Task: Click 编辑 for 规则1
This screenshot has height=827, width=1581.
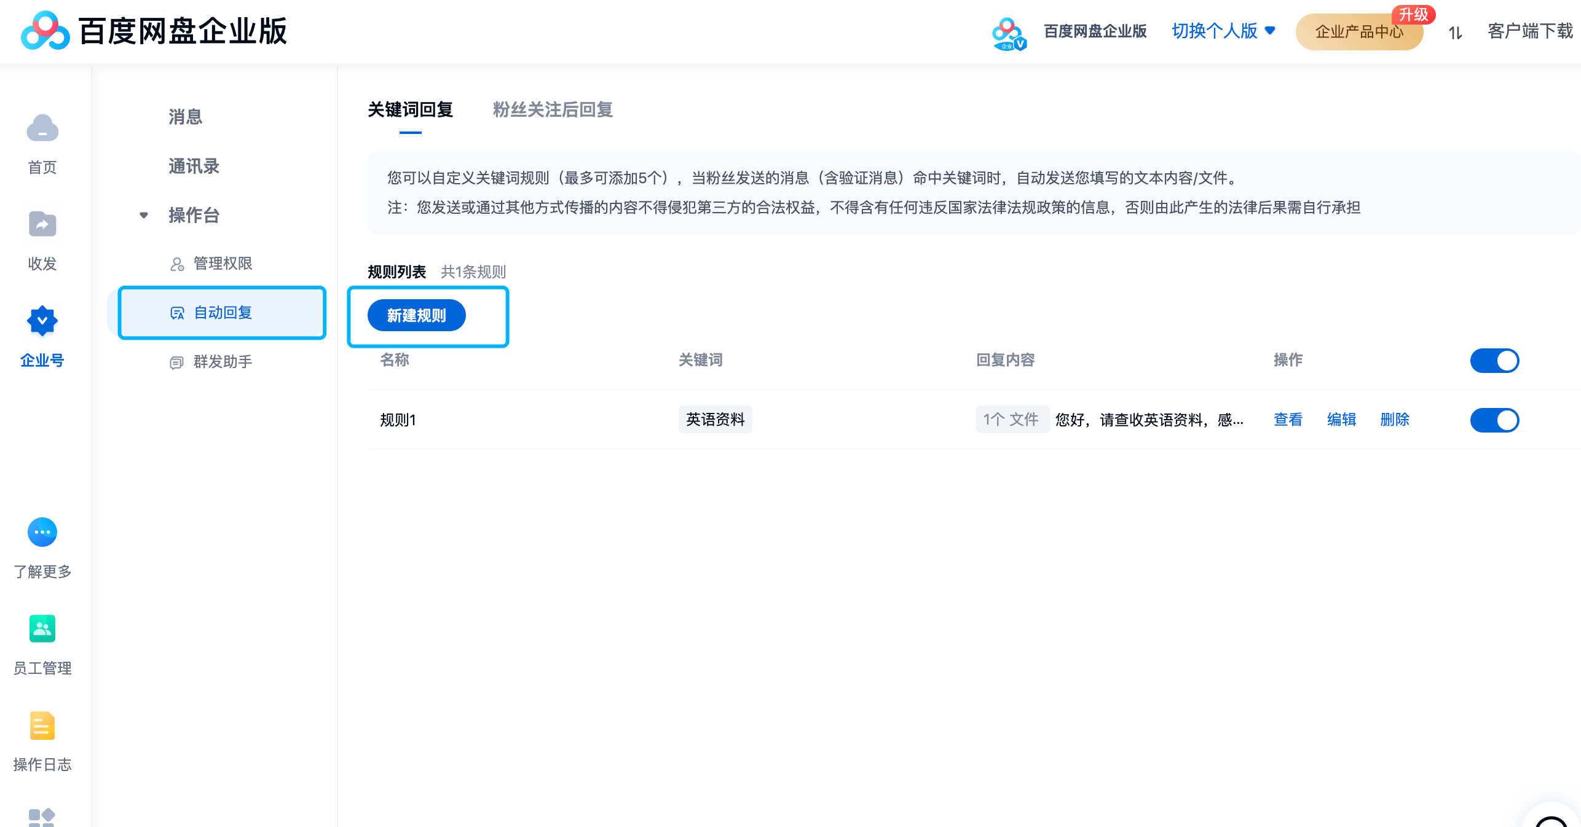Action: pyautogui.click(x=1341, y=420)
